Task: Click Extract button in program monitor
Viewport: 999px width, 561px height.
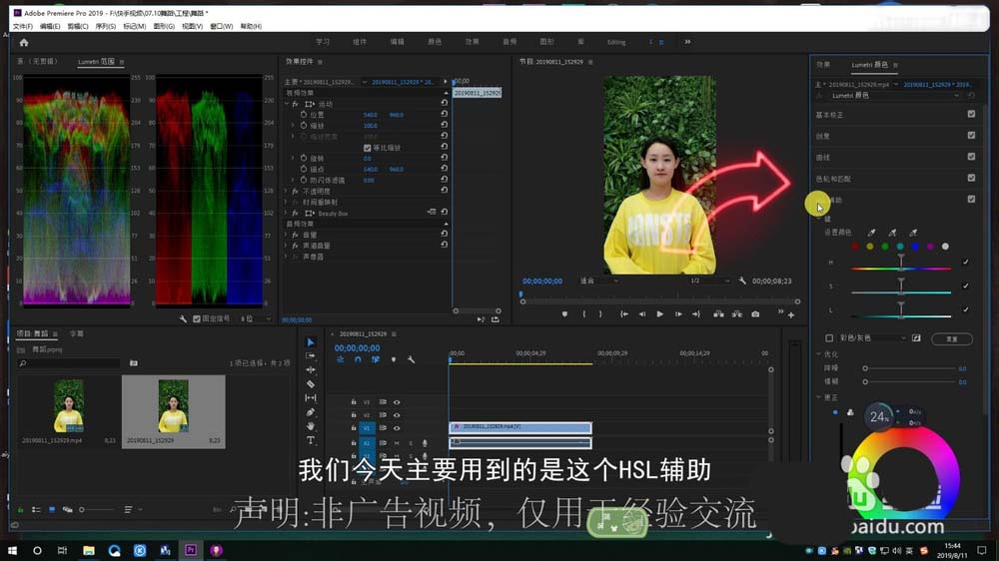Action: (736, 313)
